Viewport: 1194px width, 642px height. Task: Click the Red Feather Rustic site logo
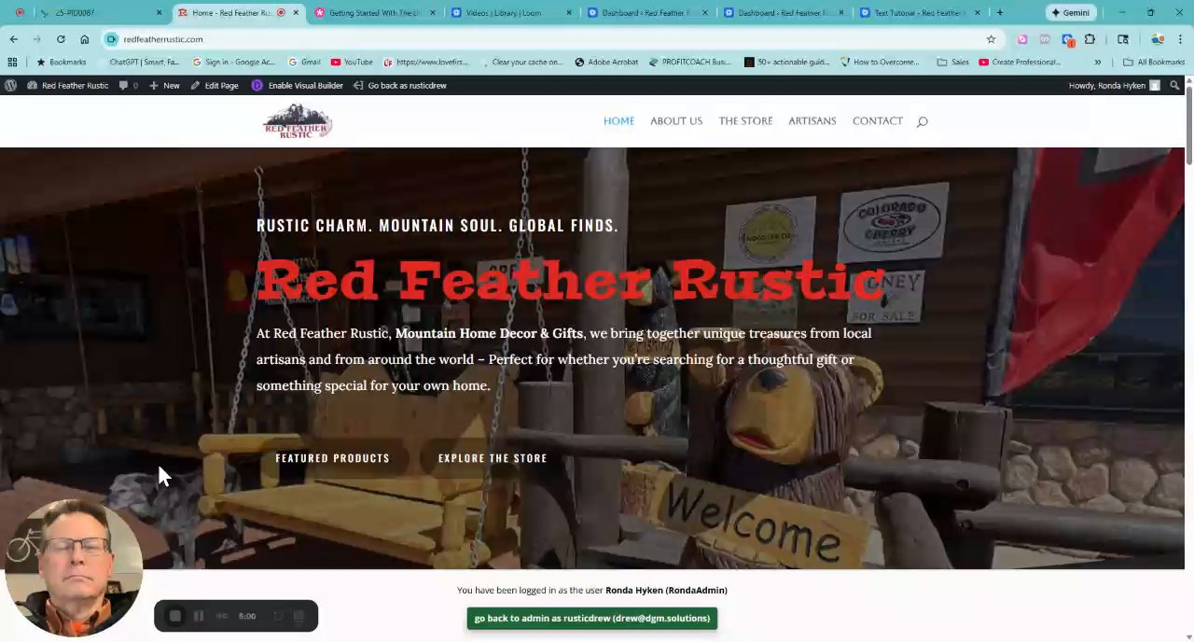(298, 121)
